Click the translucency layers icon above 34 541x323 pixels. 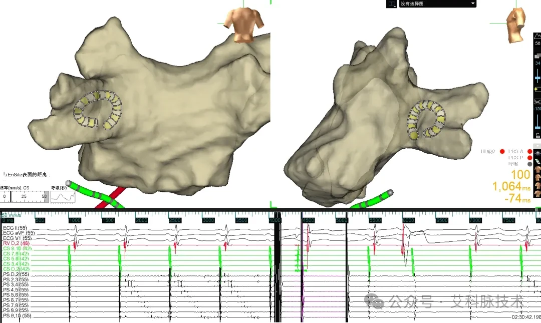(537, 56)
